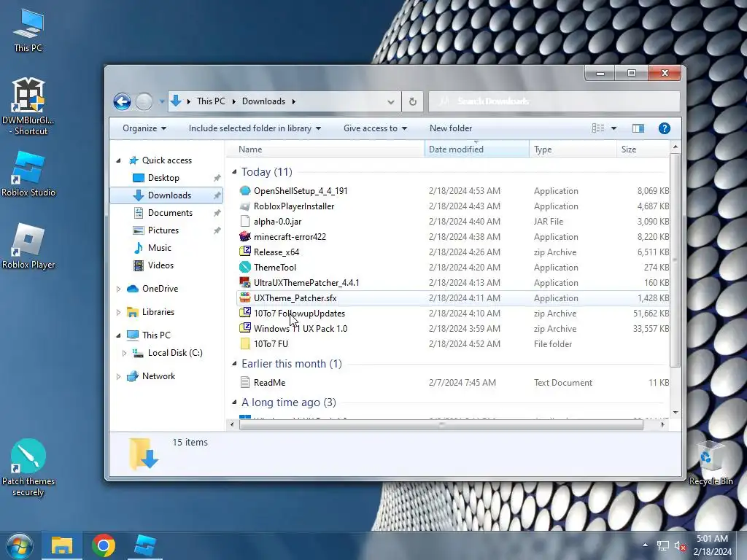This screenshot has width=747, height=560.
Task: Refresh the Downloads folder view
Action: 413,101
